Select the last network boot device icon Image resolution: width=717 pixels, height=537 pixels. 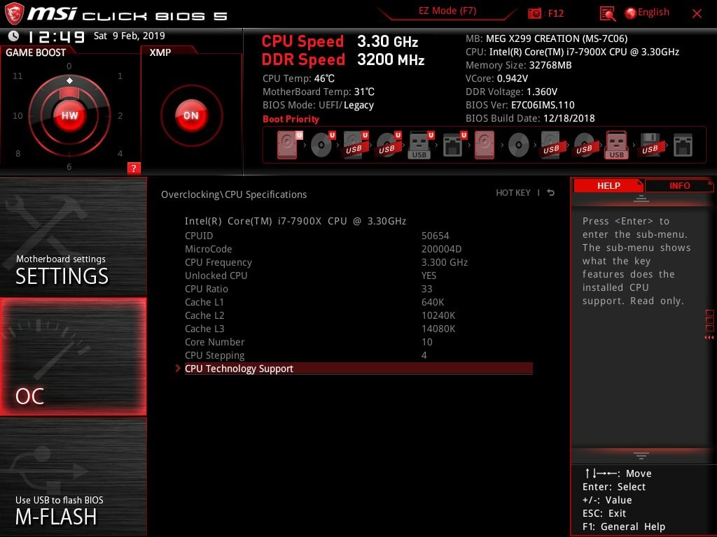(683, 145)
